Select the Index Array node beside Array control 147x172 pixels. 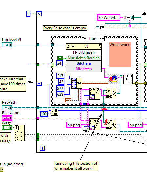click(x=19, y=133)
